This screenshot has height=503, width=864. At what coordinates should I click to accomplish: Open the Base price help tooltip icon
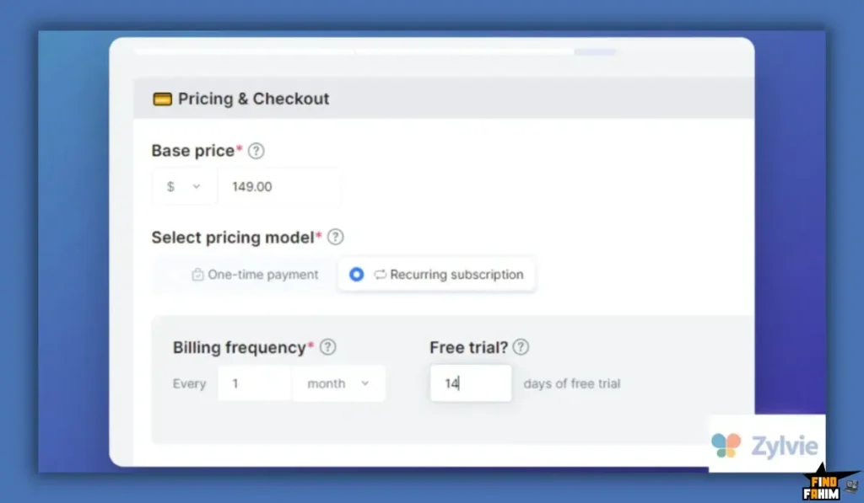256,151
